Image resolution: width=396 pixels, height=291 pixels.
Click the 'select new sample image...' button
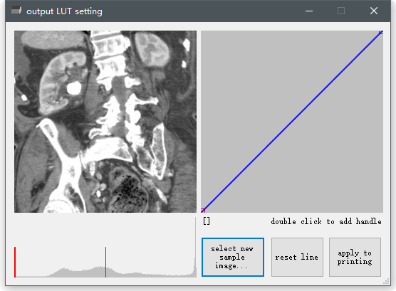[x=233, y=257]
